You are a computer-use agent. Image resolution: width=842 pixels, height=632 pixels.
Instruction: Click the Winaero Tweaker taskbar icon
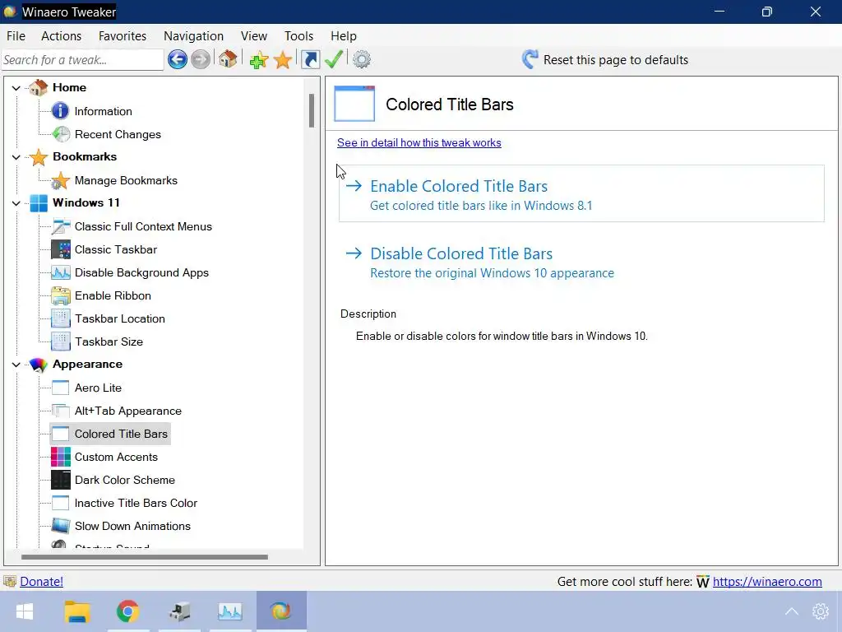pos(281,611)
